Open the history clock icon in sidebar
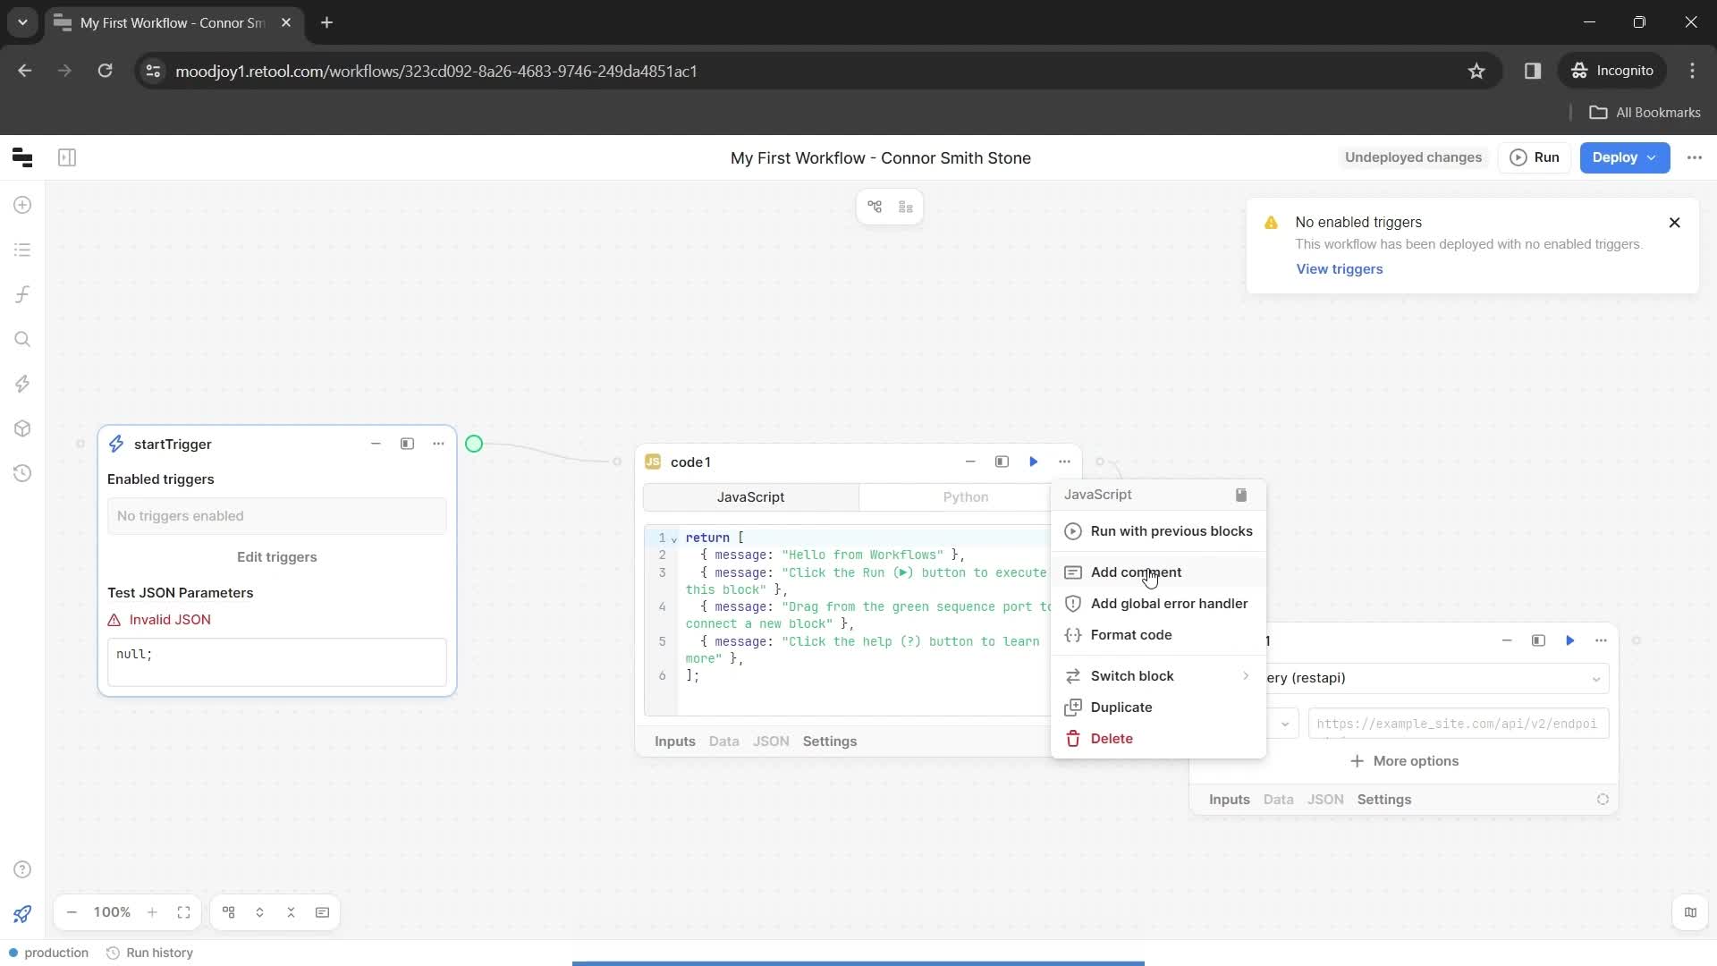 click(x=23, y=473)
